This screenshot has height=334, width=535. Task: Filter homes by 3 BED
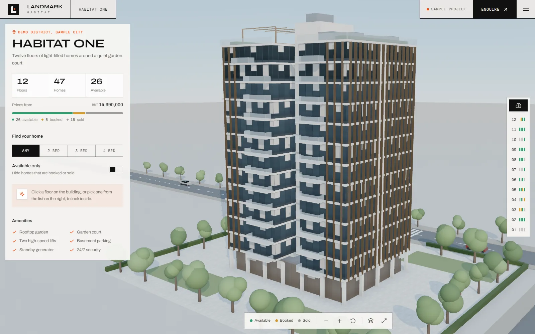[x=81, y=151]
